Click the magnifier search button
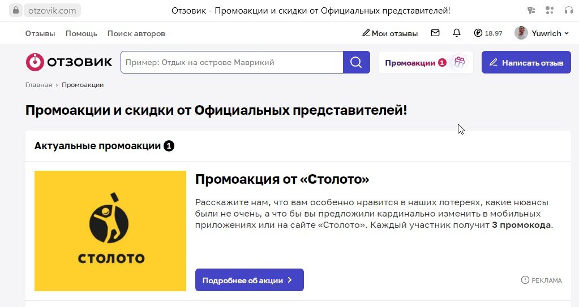This screenshot has width=579, height=307. [357, 62]
